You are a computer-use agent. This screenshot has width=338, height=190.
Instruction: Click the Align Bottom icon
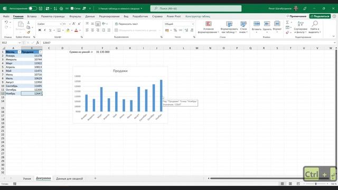[98, 24]
